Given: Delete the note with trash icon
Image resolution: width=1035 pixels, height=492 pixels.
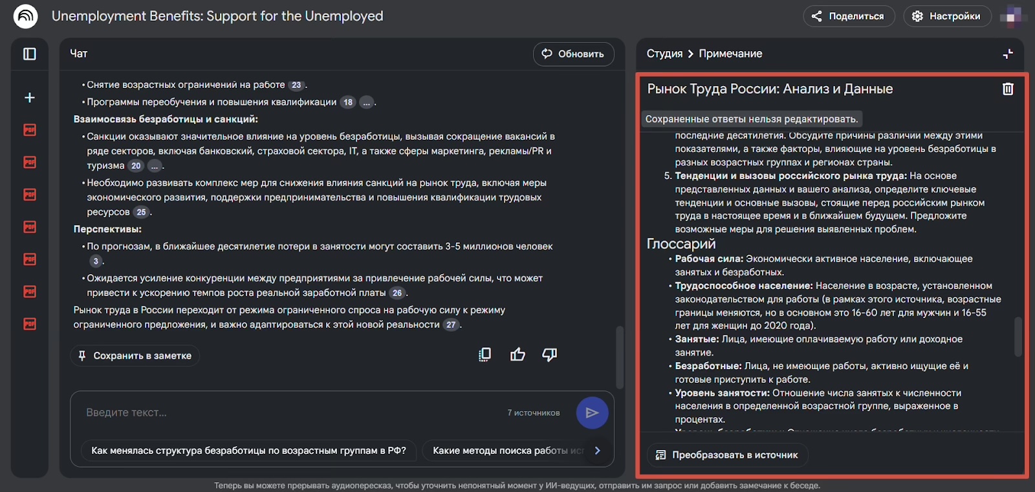Looking at the screenshot, I should pyautogui.click(x=1008, y=89).
